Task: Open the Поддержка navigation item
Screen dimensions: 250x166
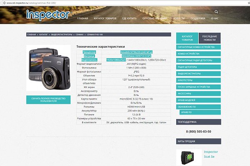Action: (x=198, y=19)
